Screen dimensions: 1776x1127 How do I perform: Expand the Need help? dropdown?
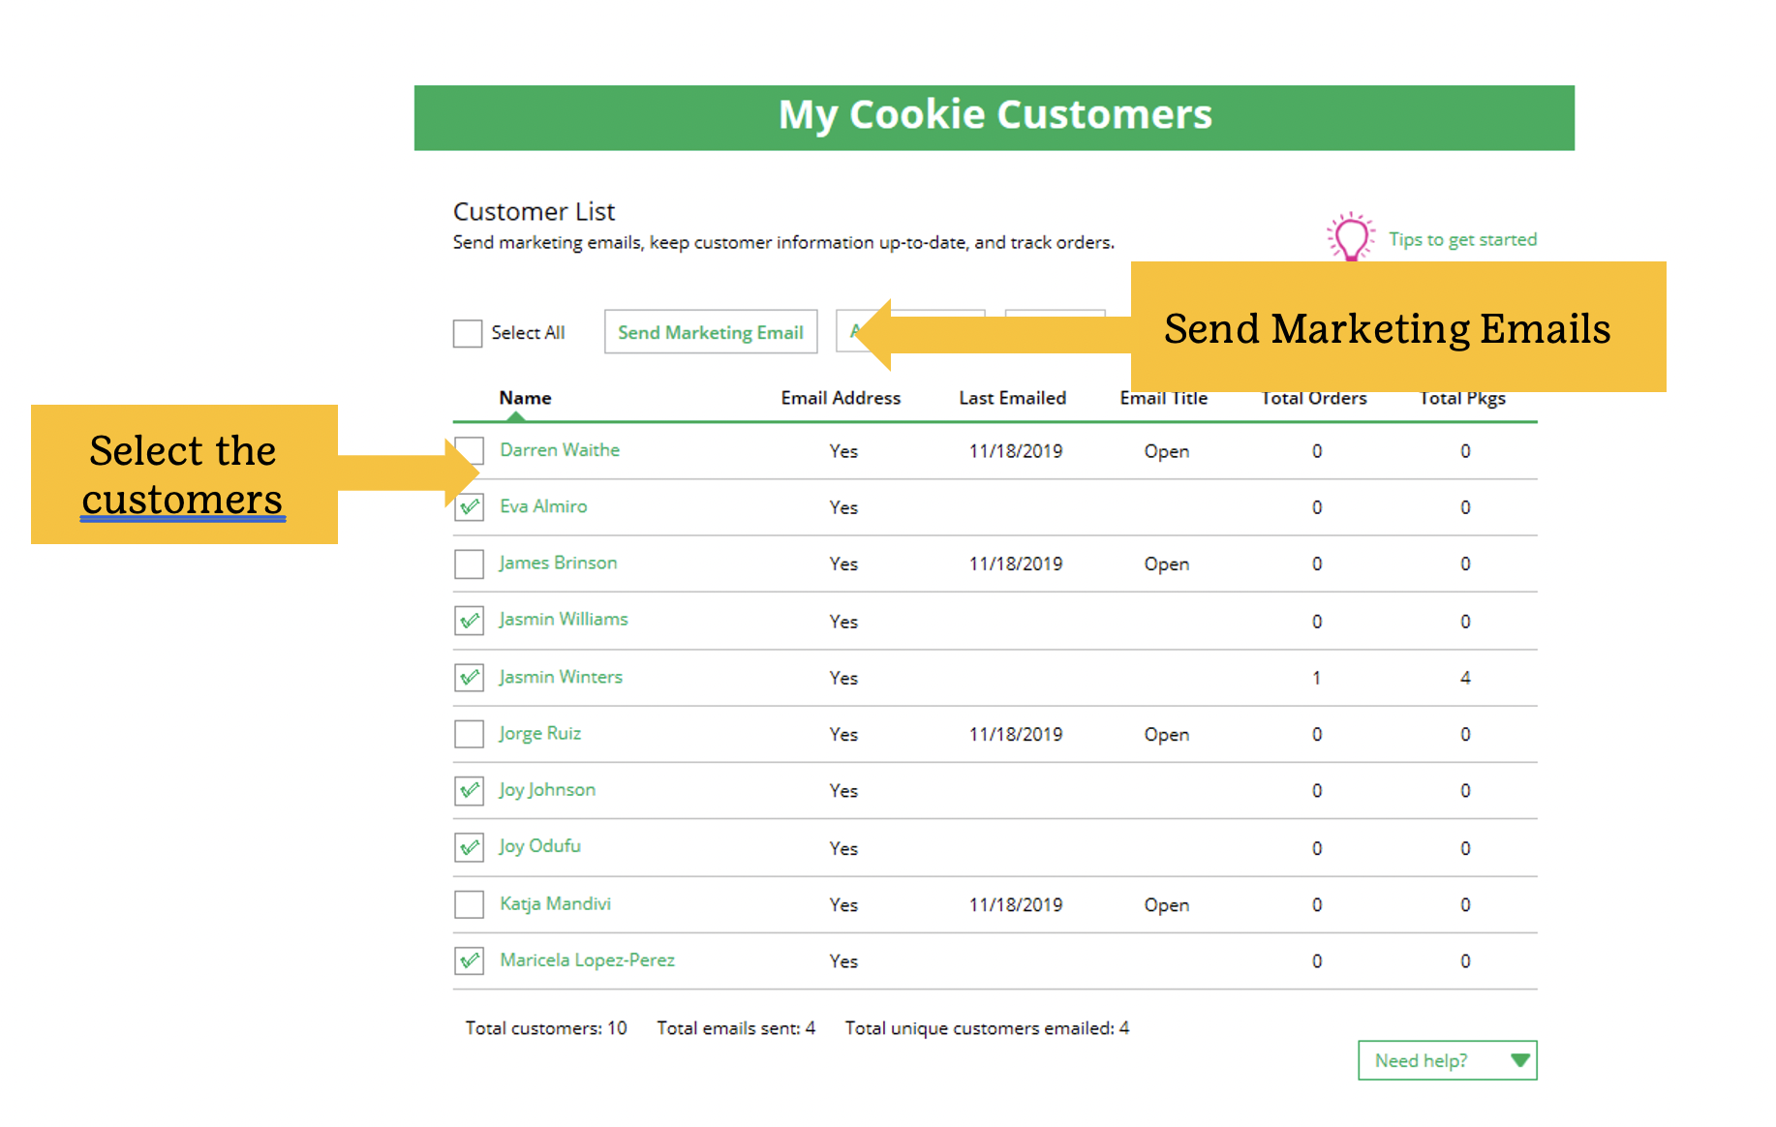tap(1447, 1060)
